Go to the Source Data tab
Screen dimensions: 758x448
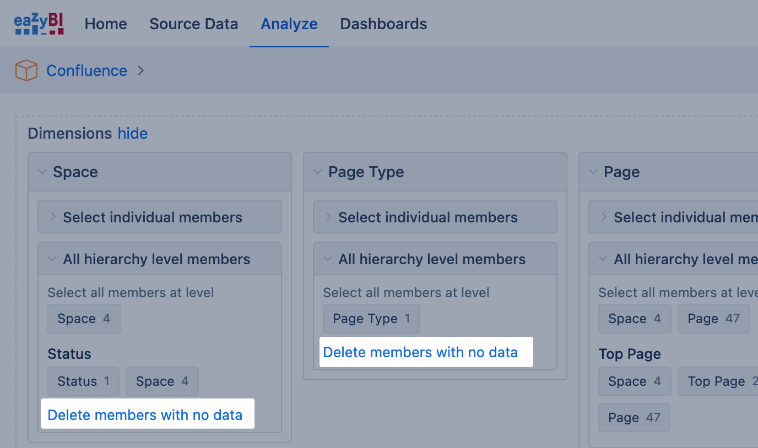(x=193, y=24)
